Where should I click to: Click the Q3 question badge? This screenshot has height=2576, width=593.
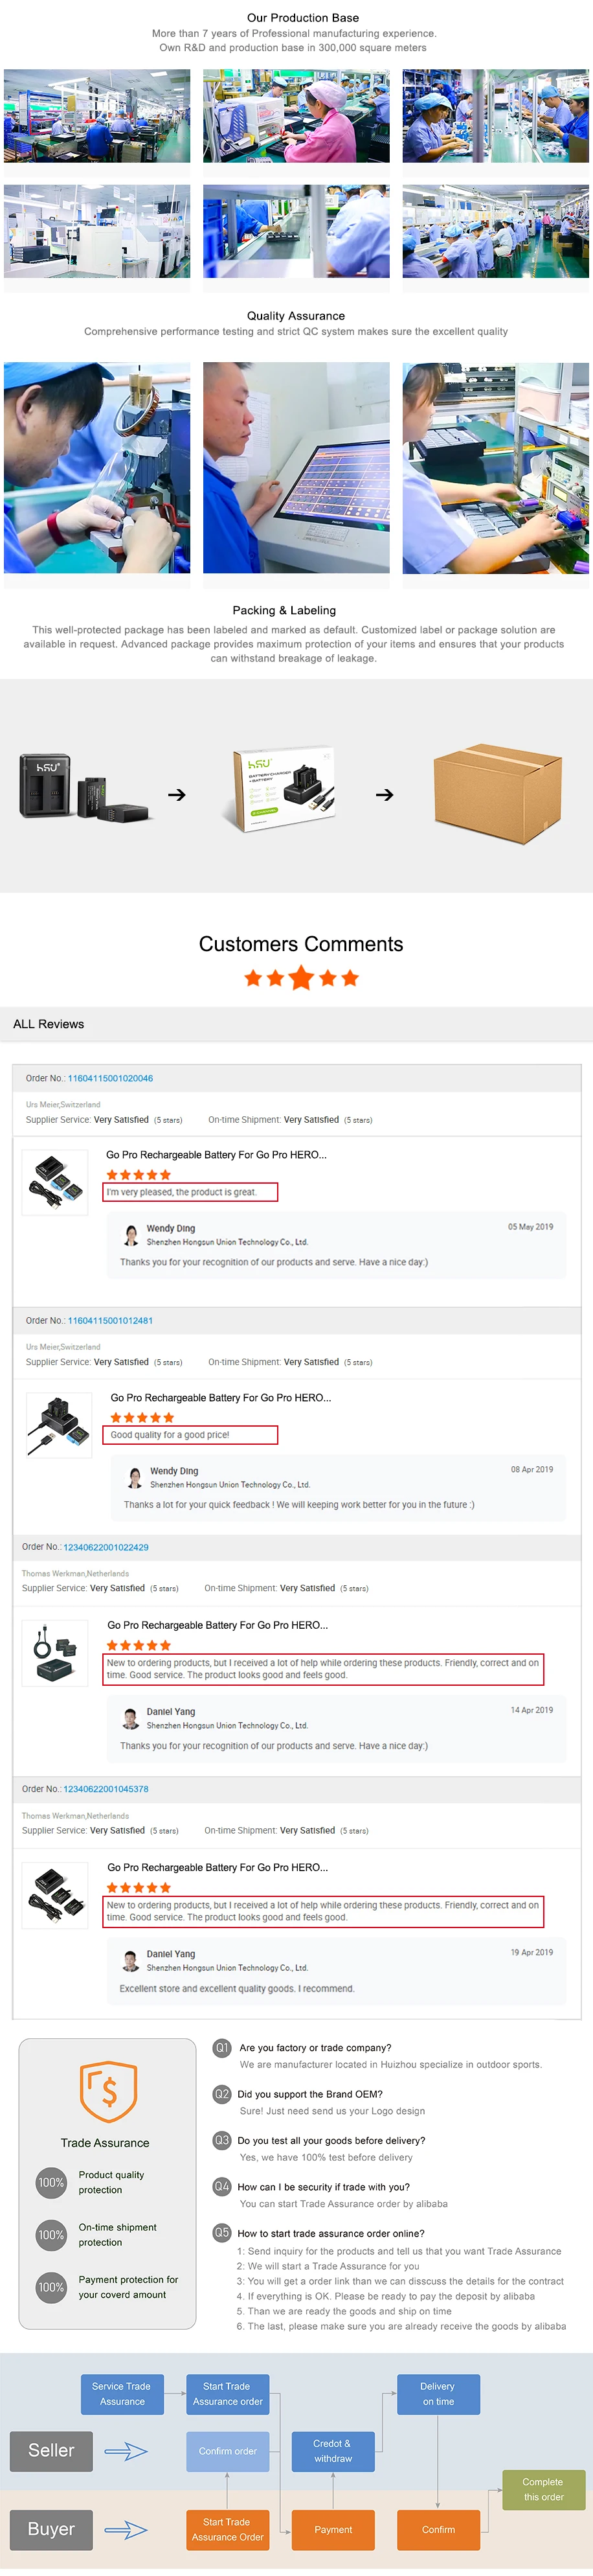click(222, 2140)
